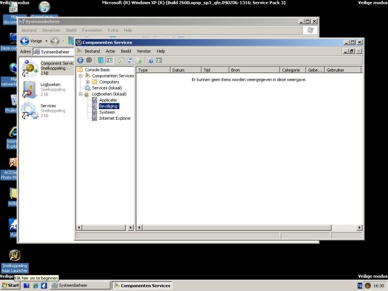Click Vorige back button in Systeembeheer
388x291 pixels.
tap(31, 41)
